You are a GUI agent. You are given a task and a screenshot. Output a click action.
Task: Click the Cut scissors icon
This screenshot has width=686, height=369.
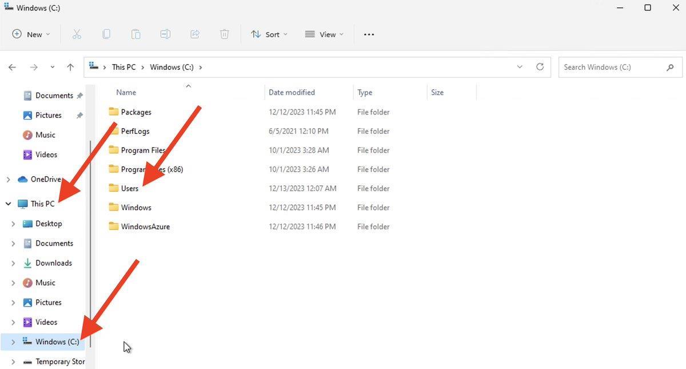tap(77, 34)
